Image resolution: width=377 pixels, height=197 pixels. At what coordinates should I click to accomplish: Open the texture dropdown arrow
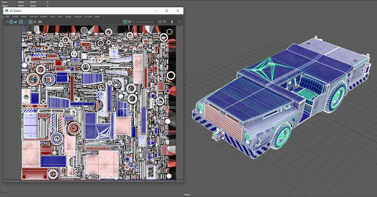(x=133, y=22)
